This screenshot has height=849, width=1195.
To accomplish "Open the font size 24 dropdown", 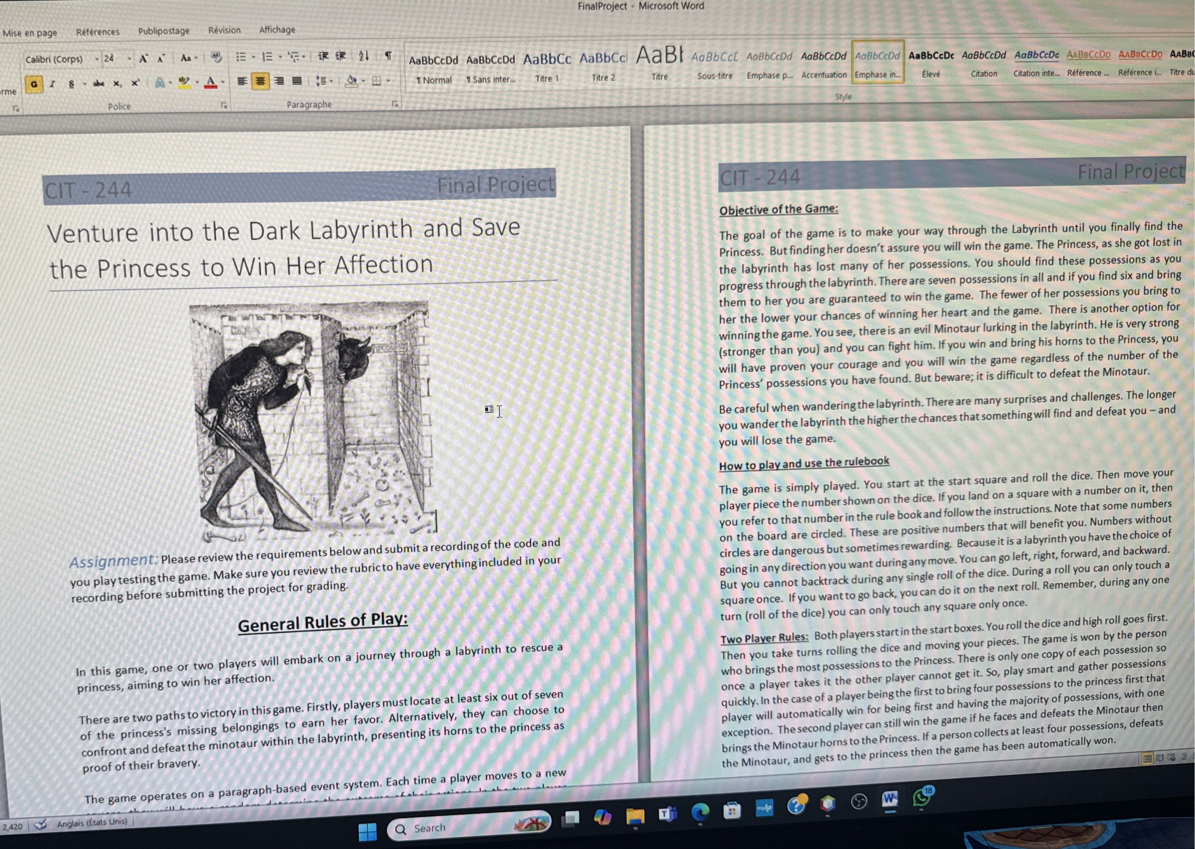I will point(129,59).
